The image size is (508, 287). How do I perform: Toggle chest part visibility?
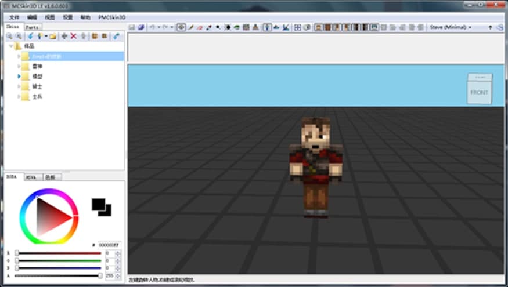[327, 27]
